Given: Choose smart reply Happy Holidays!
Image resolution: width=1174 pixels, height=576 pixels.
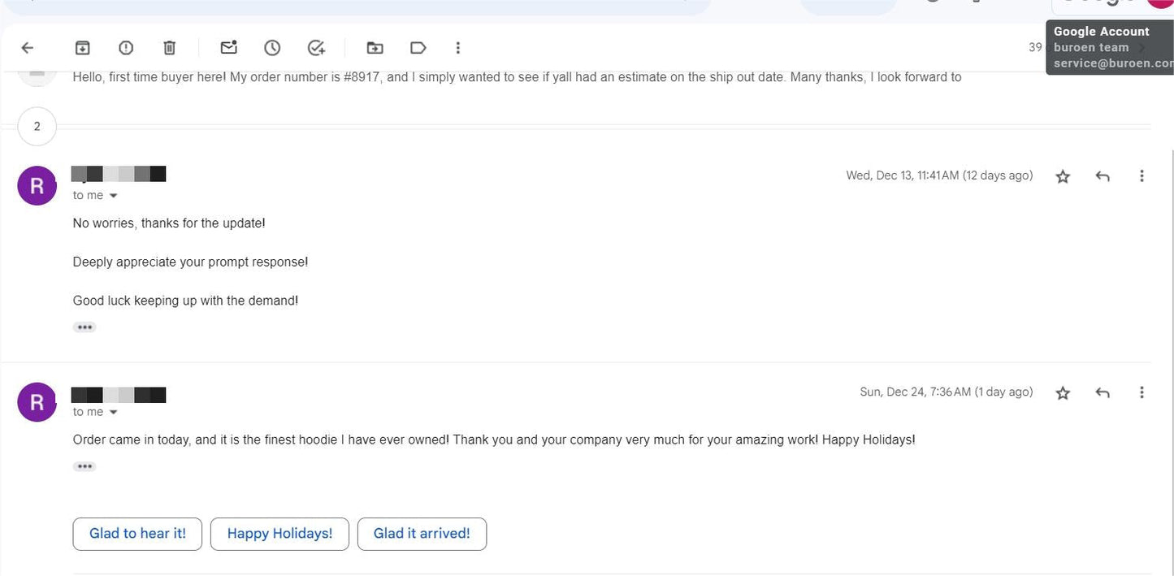Looking at the screenshot, I should (x=279, y=534).
